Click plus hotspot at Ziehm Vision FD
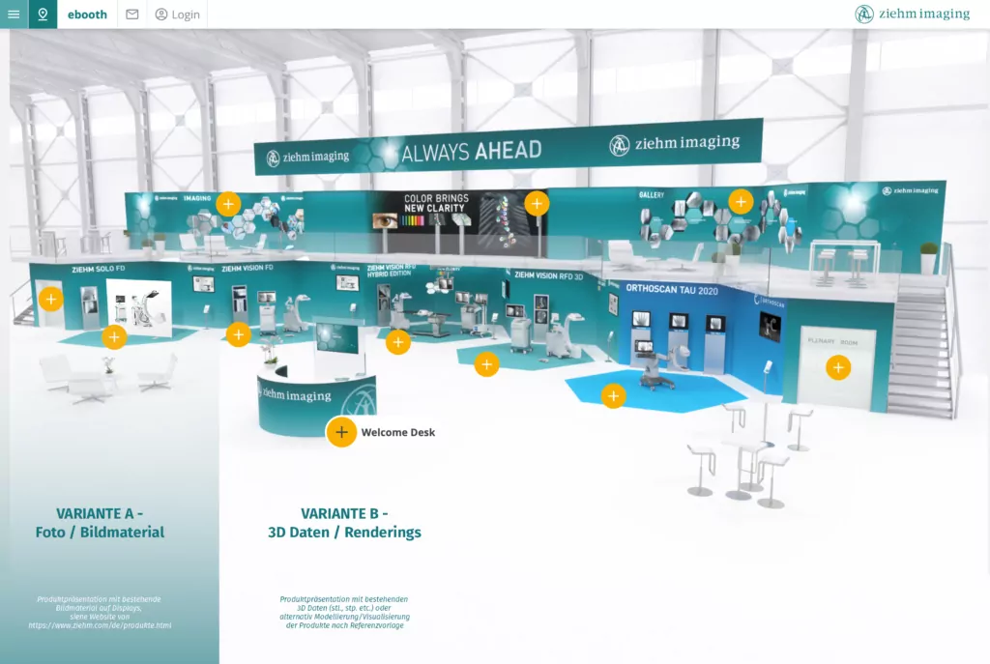The image size is (990, 664). coord(239,334)
